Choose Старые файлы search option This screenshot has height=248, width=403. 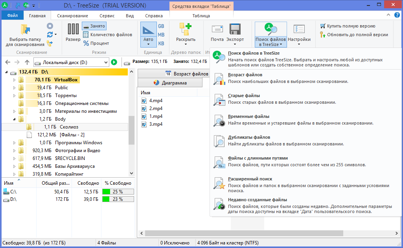306,99
